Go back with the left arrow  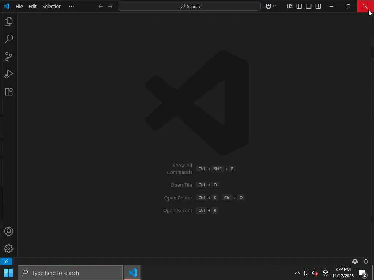point(101,7)
